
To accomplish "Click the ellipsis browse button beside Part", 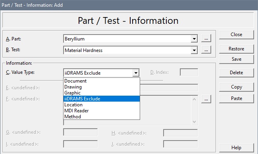I will (206, 38).
